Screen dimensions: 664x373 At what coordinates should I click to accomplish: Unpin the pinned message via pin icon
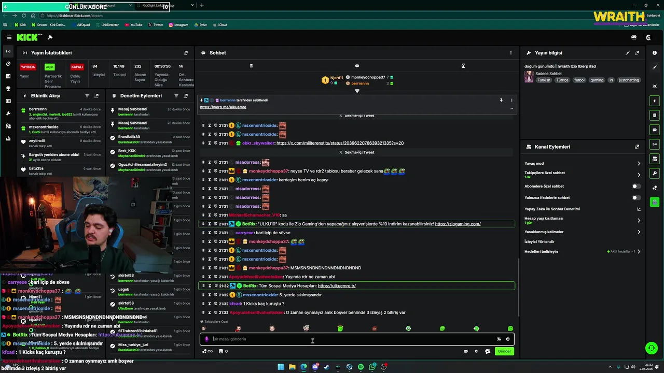(x=501, y=100)
